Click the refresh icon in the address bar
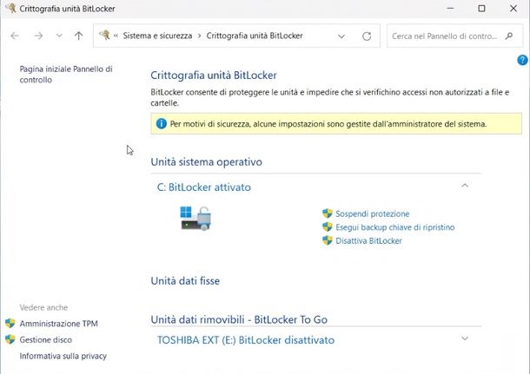This screenshot has height=374, width=530. [x=366, y=36]
